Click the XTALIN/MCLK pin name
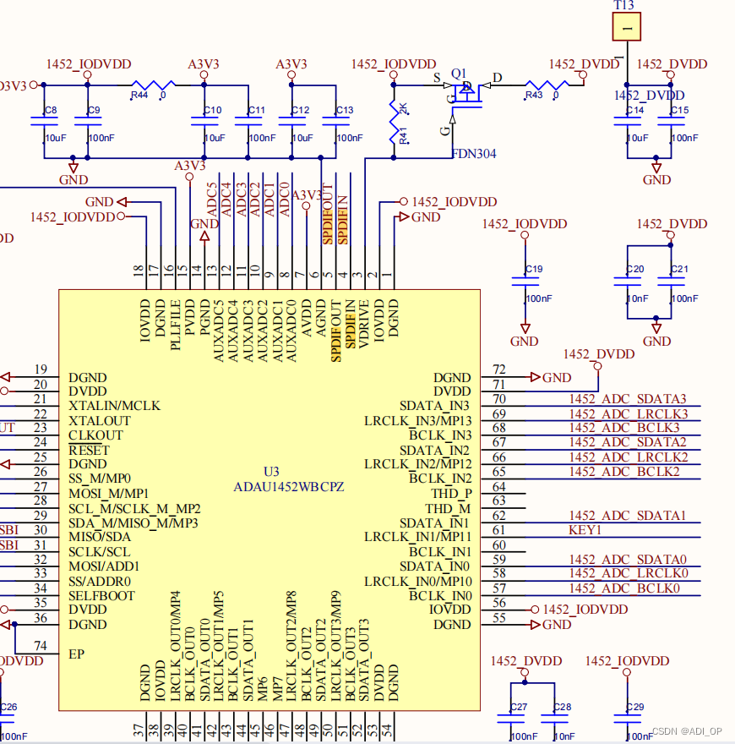 (x=114, y=406)
